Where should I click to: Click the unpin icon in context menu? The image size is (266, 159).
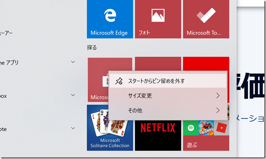[x=119, y=81]
